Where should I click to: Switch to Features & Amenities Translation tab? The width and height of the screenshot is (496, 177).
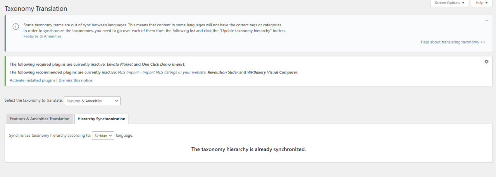coord(40,119)
